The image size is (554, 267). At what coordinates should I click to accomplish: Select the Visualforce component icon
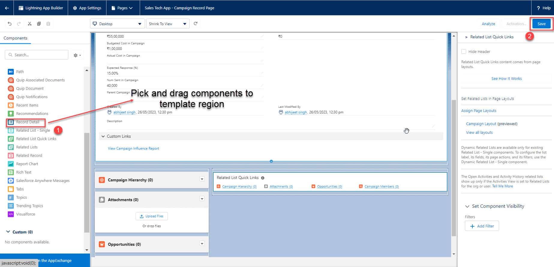[11, 214]
